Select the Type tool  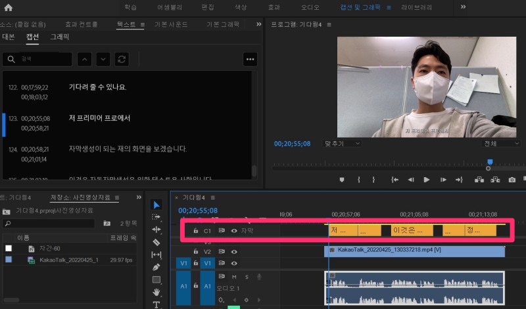point(156,304)
